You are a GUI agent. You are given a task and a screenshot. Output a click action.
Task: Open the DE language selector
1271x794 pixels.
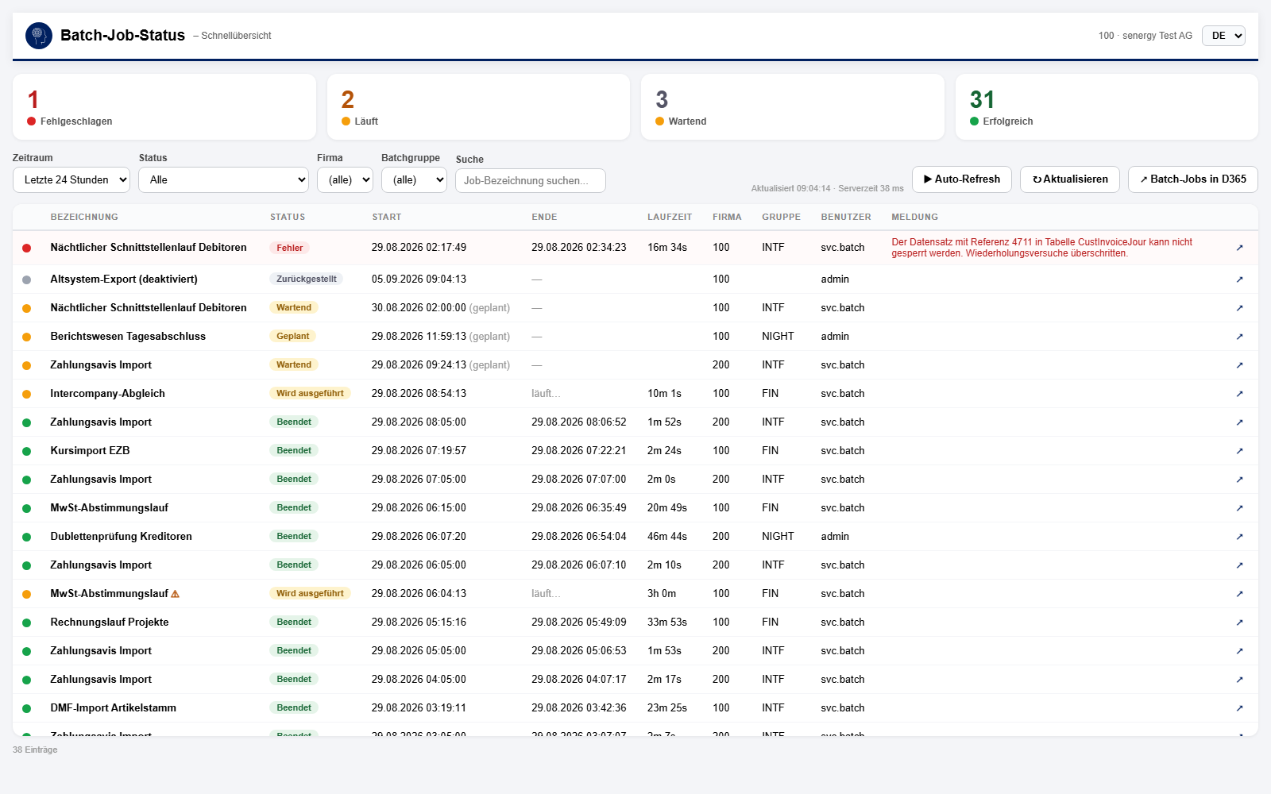[1223, 36]
